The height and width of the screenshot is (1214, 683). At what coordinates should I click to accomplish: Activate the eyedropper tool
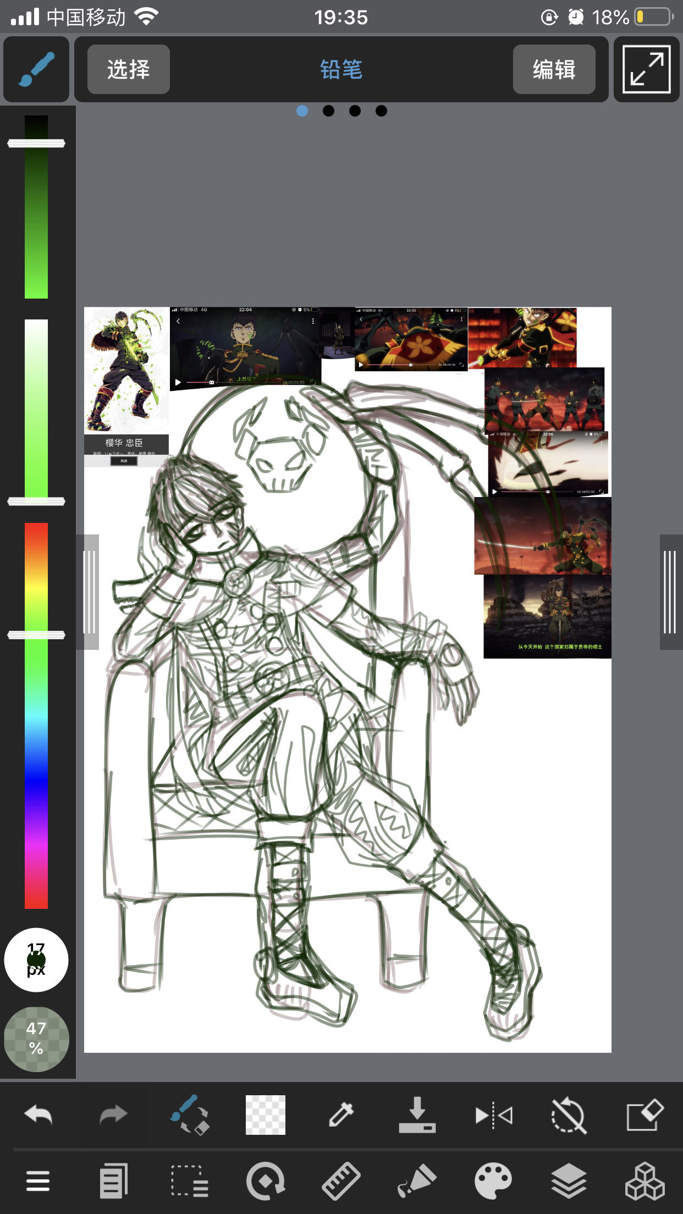coord(341,1115)
